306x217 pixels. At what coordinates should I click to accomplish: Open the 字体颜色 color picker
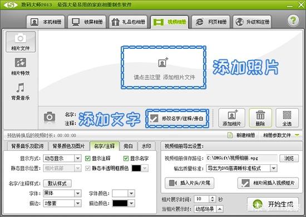[x=124, y=194]
